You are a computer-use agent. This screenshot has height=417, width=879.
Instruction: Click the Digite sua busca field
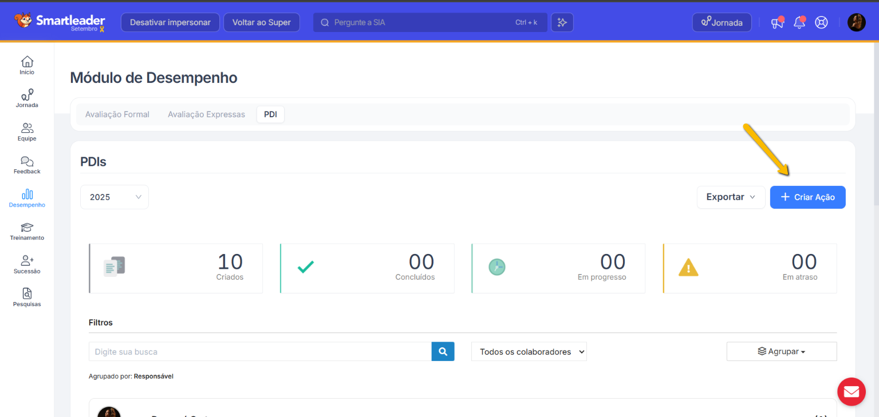tap(260, 352)
